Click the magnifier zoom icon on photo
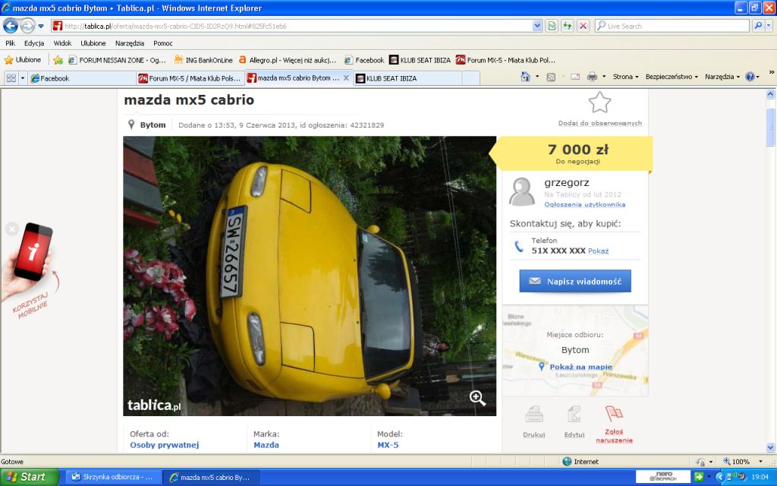This screenshot has width=777, height=486. coord(477,398)
